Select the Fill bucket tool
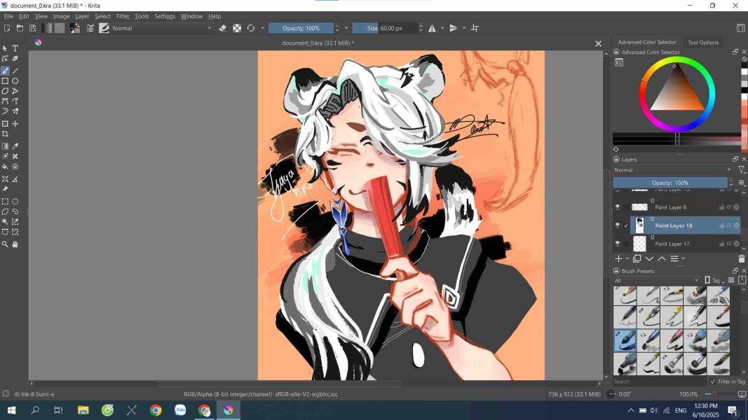Screen dimensions: 748x420 (5, 167)
